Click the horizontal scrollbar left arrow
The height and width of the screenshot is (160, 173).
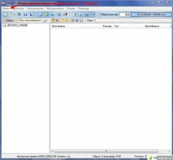pos(53,151)
